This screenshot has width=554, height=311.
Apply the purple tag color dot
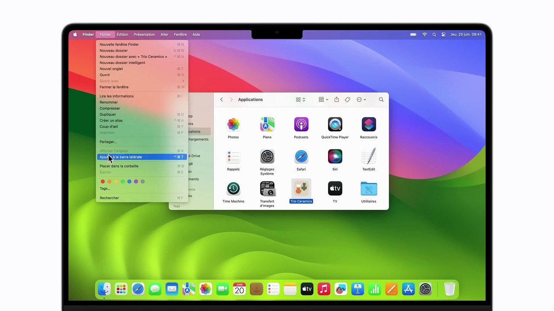(x=136, y=181)
